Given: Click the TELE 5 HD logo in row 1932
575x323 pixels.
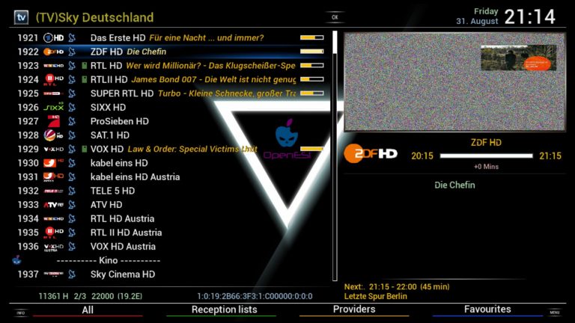Looking at the screenshot, I should (x=54, y=191).
